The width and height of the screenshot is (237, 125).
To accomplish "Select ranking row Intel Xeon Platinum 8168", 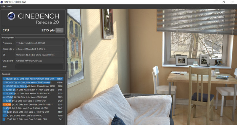I will pos(33,79).
